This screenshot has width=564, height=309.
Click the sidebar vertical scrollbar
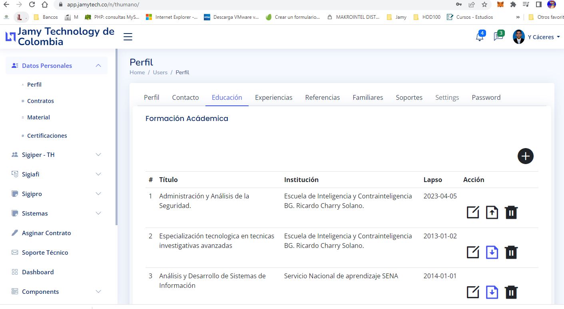pos(116,136)
